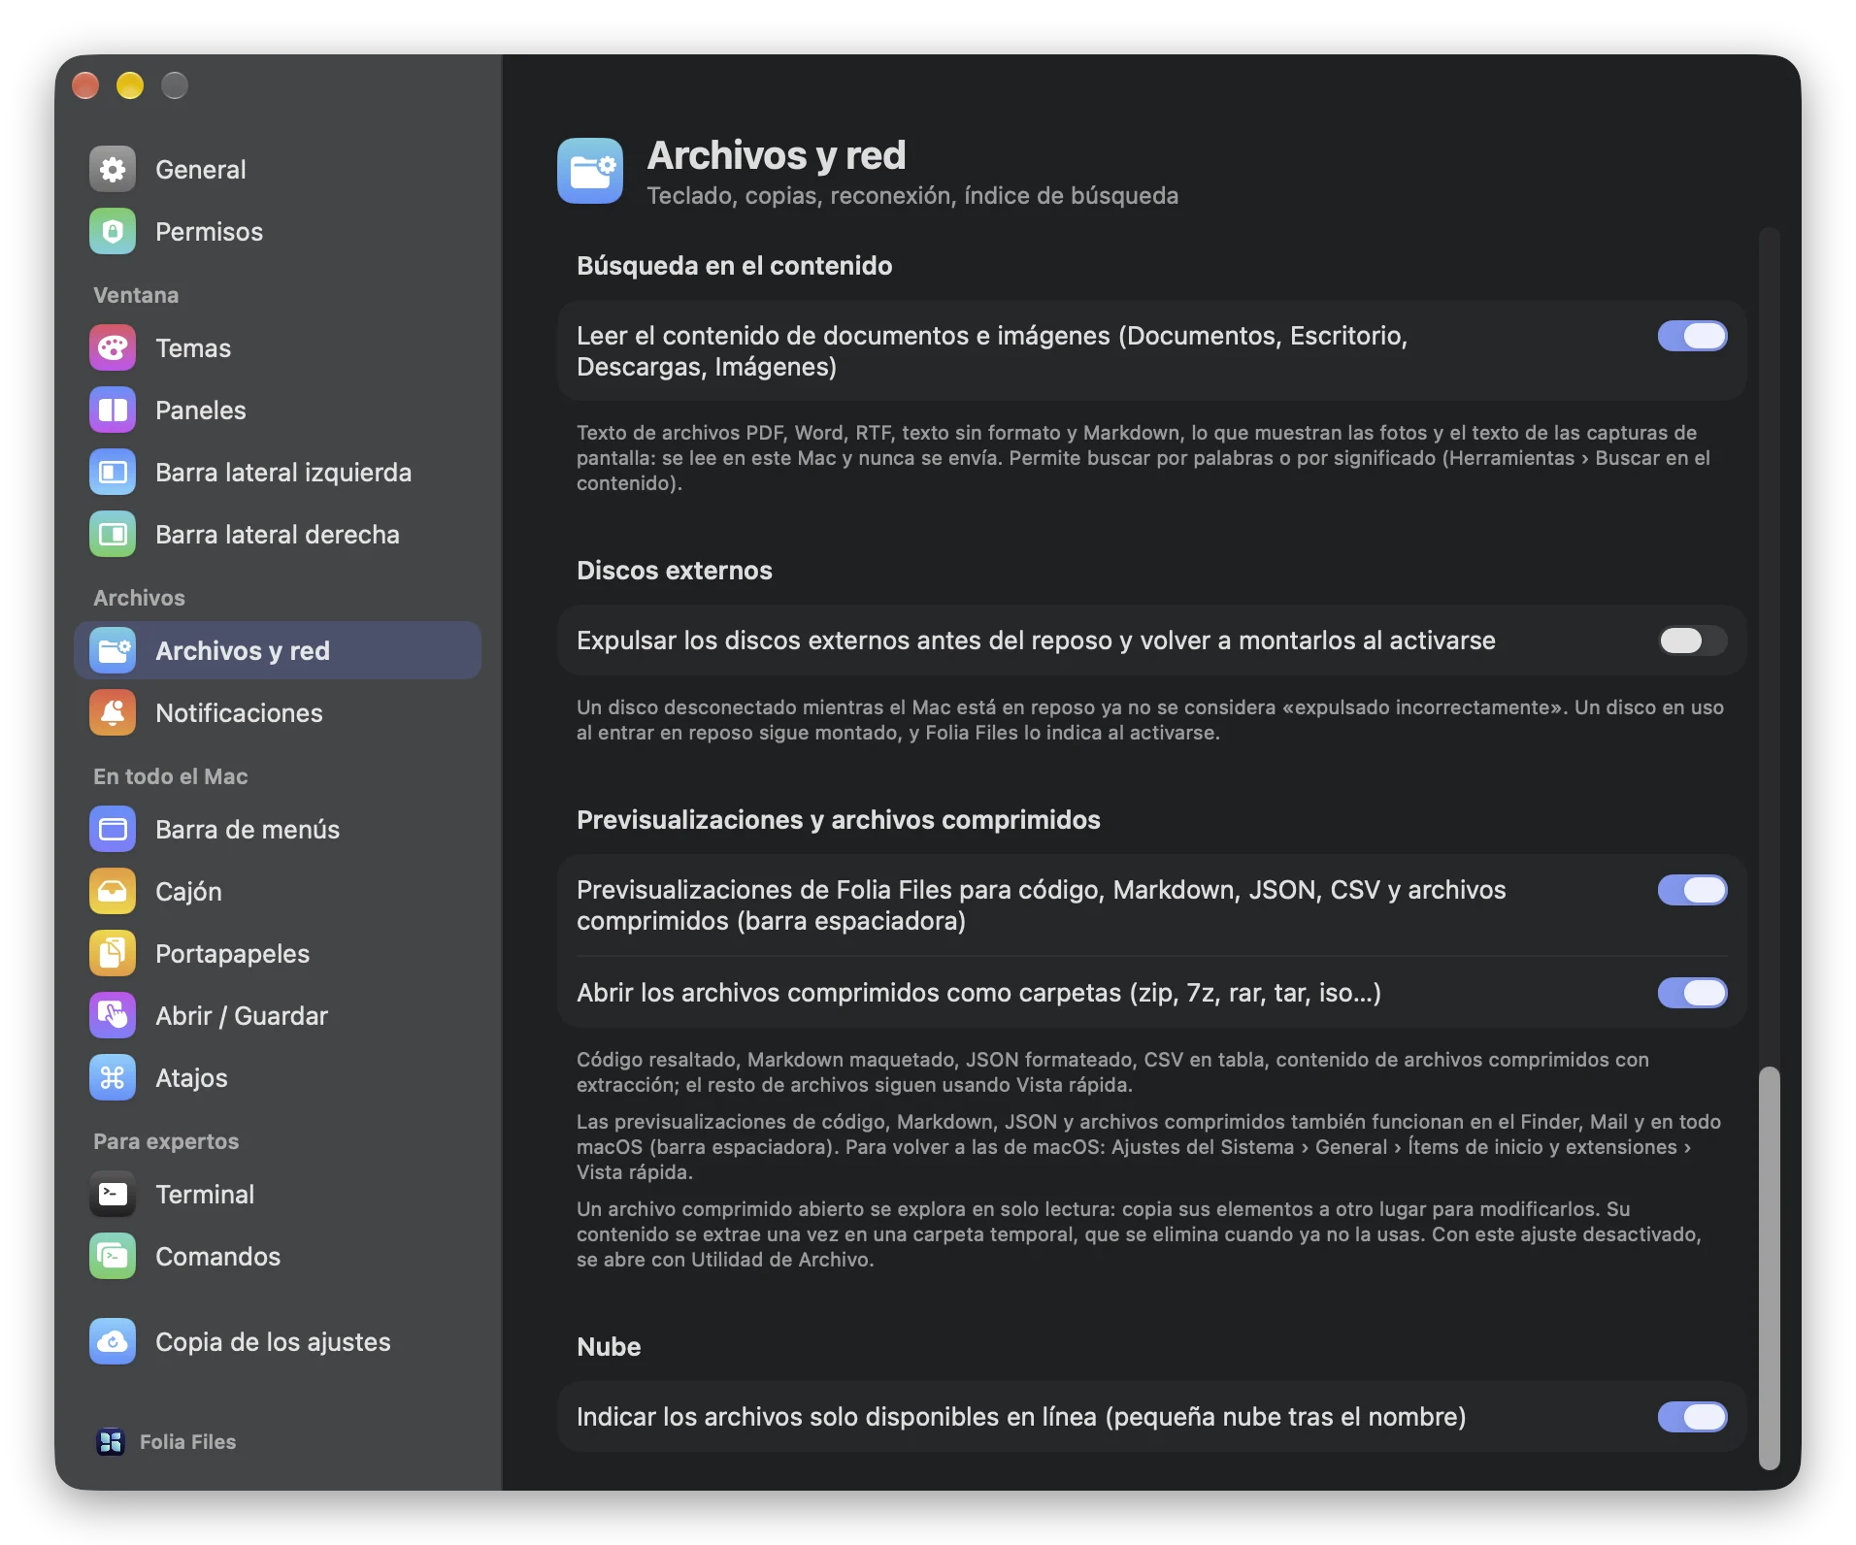Toggle Folia Files previews for code and Markdown

click(x=1692, y=890)
